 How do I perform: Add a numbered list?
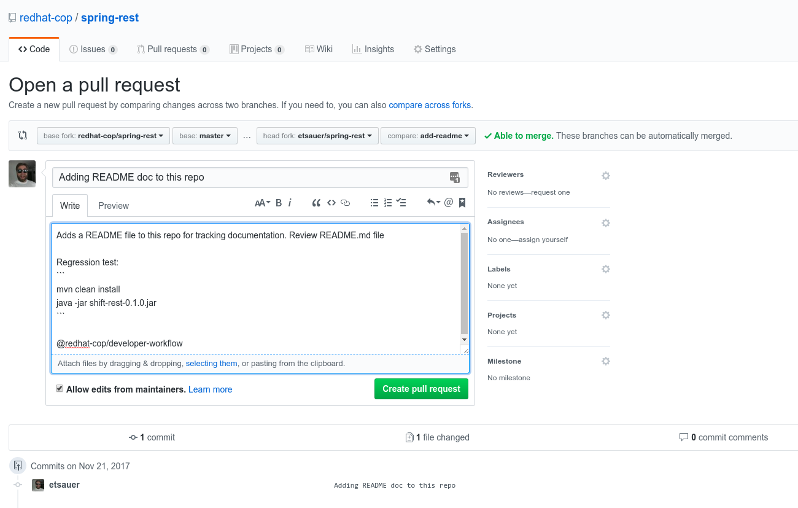388,203
